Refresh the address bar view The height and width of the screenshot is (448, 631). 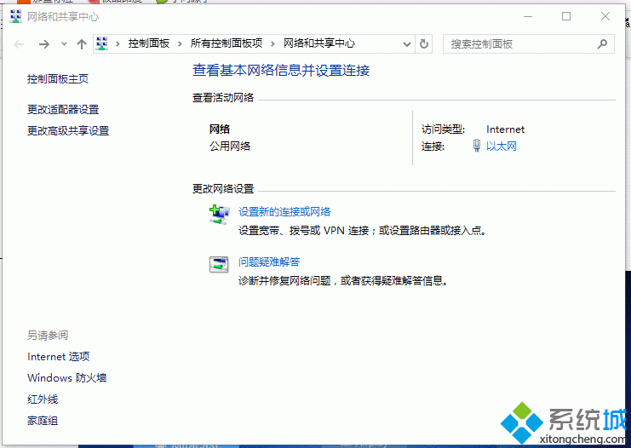[x=424, y=44]
